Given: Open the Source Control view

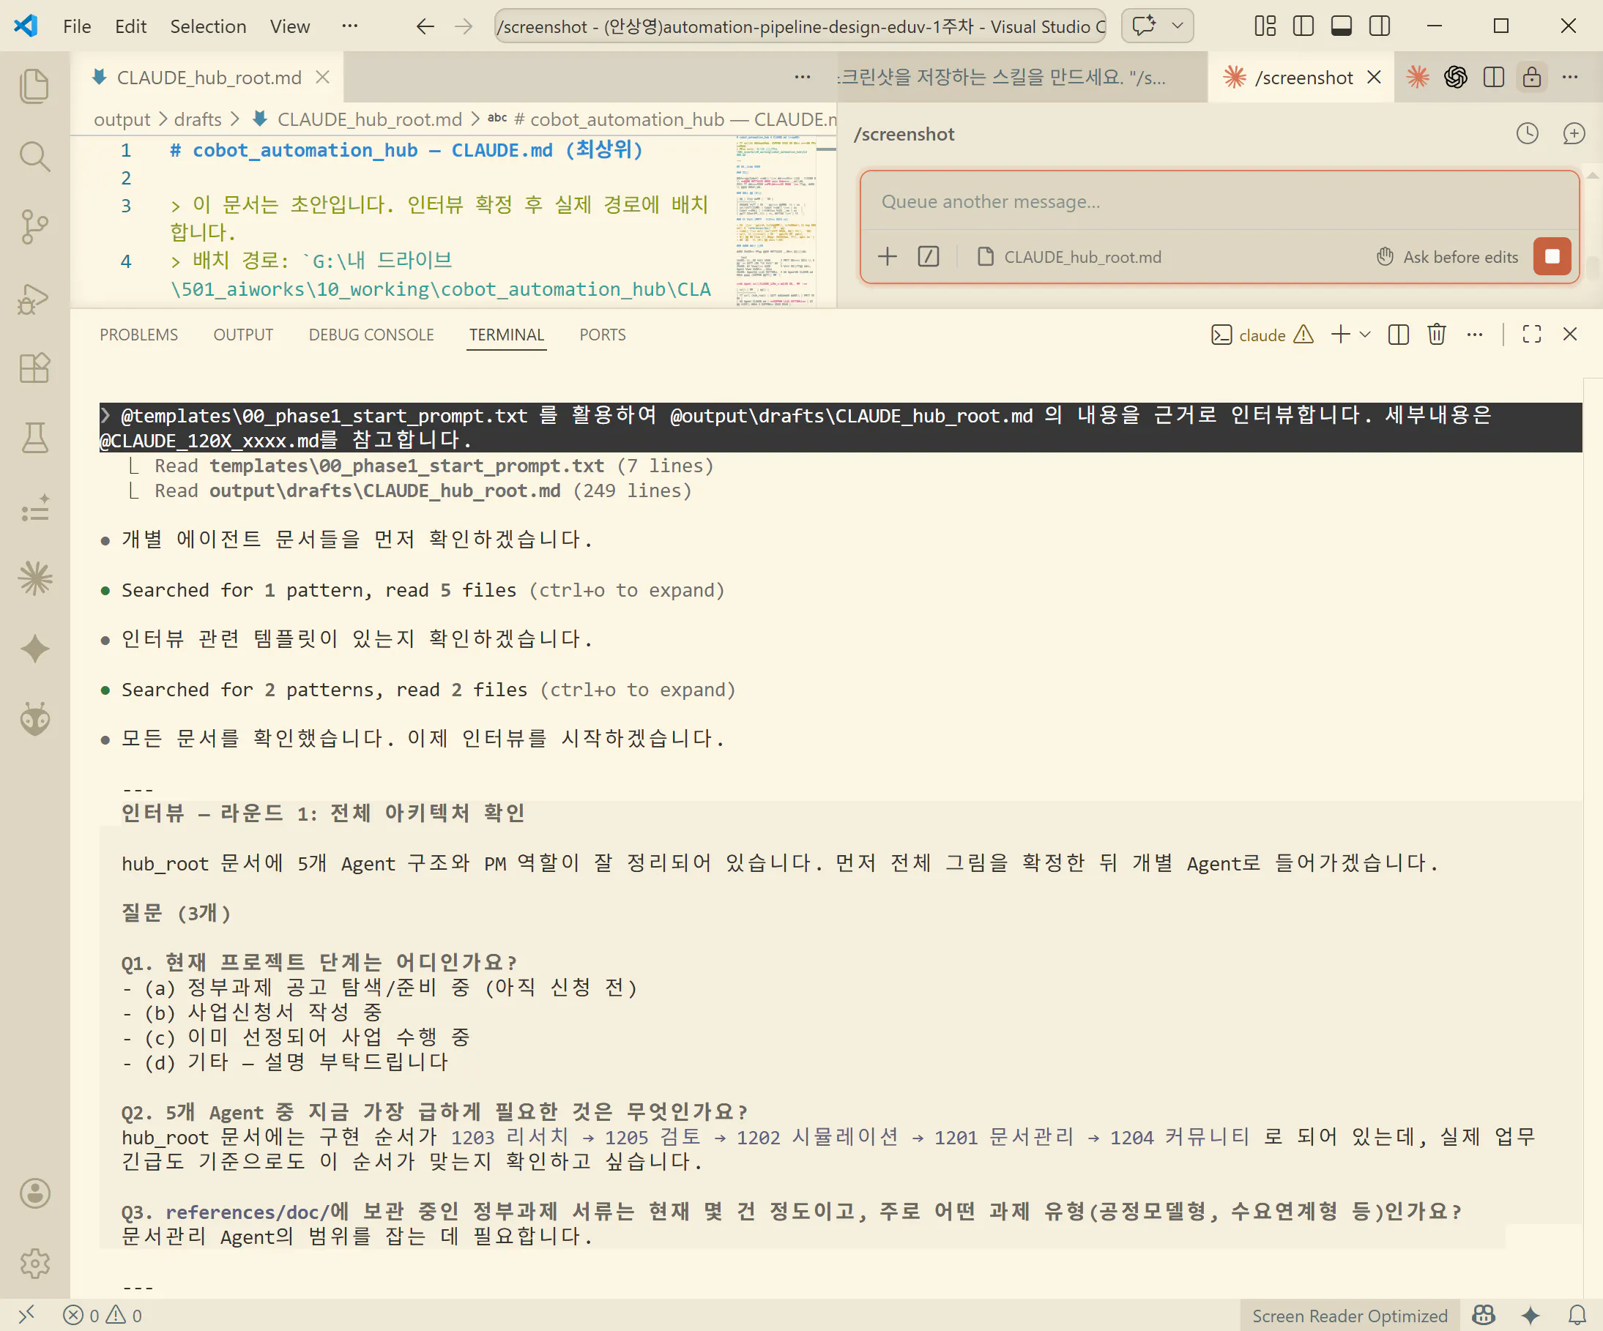Looking at the screenshot, I should tap(34, 227).
